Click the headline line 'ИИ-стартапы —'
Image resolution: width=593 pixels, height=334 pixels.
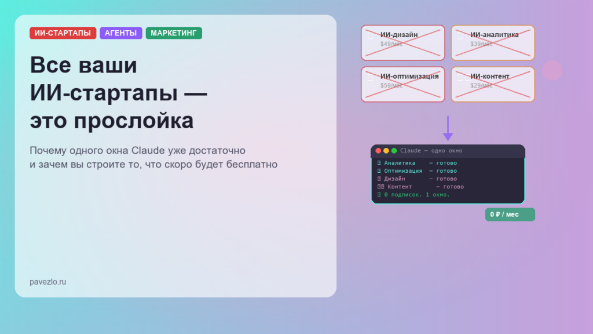[118, 93]
